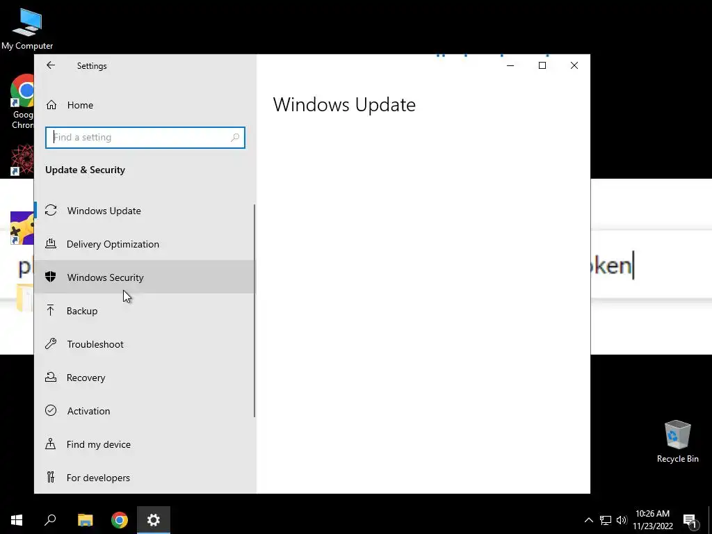The height and width of the screenshot is (534, 712).
Task: Open Home in Settings sidebar
Action: pos(145,105)
